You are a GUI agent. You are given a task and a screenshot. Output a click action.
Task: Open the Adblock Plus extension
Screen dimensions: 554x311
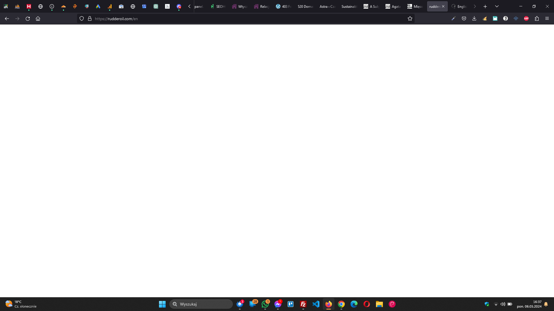coord(526,18)
